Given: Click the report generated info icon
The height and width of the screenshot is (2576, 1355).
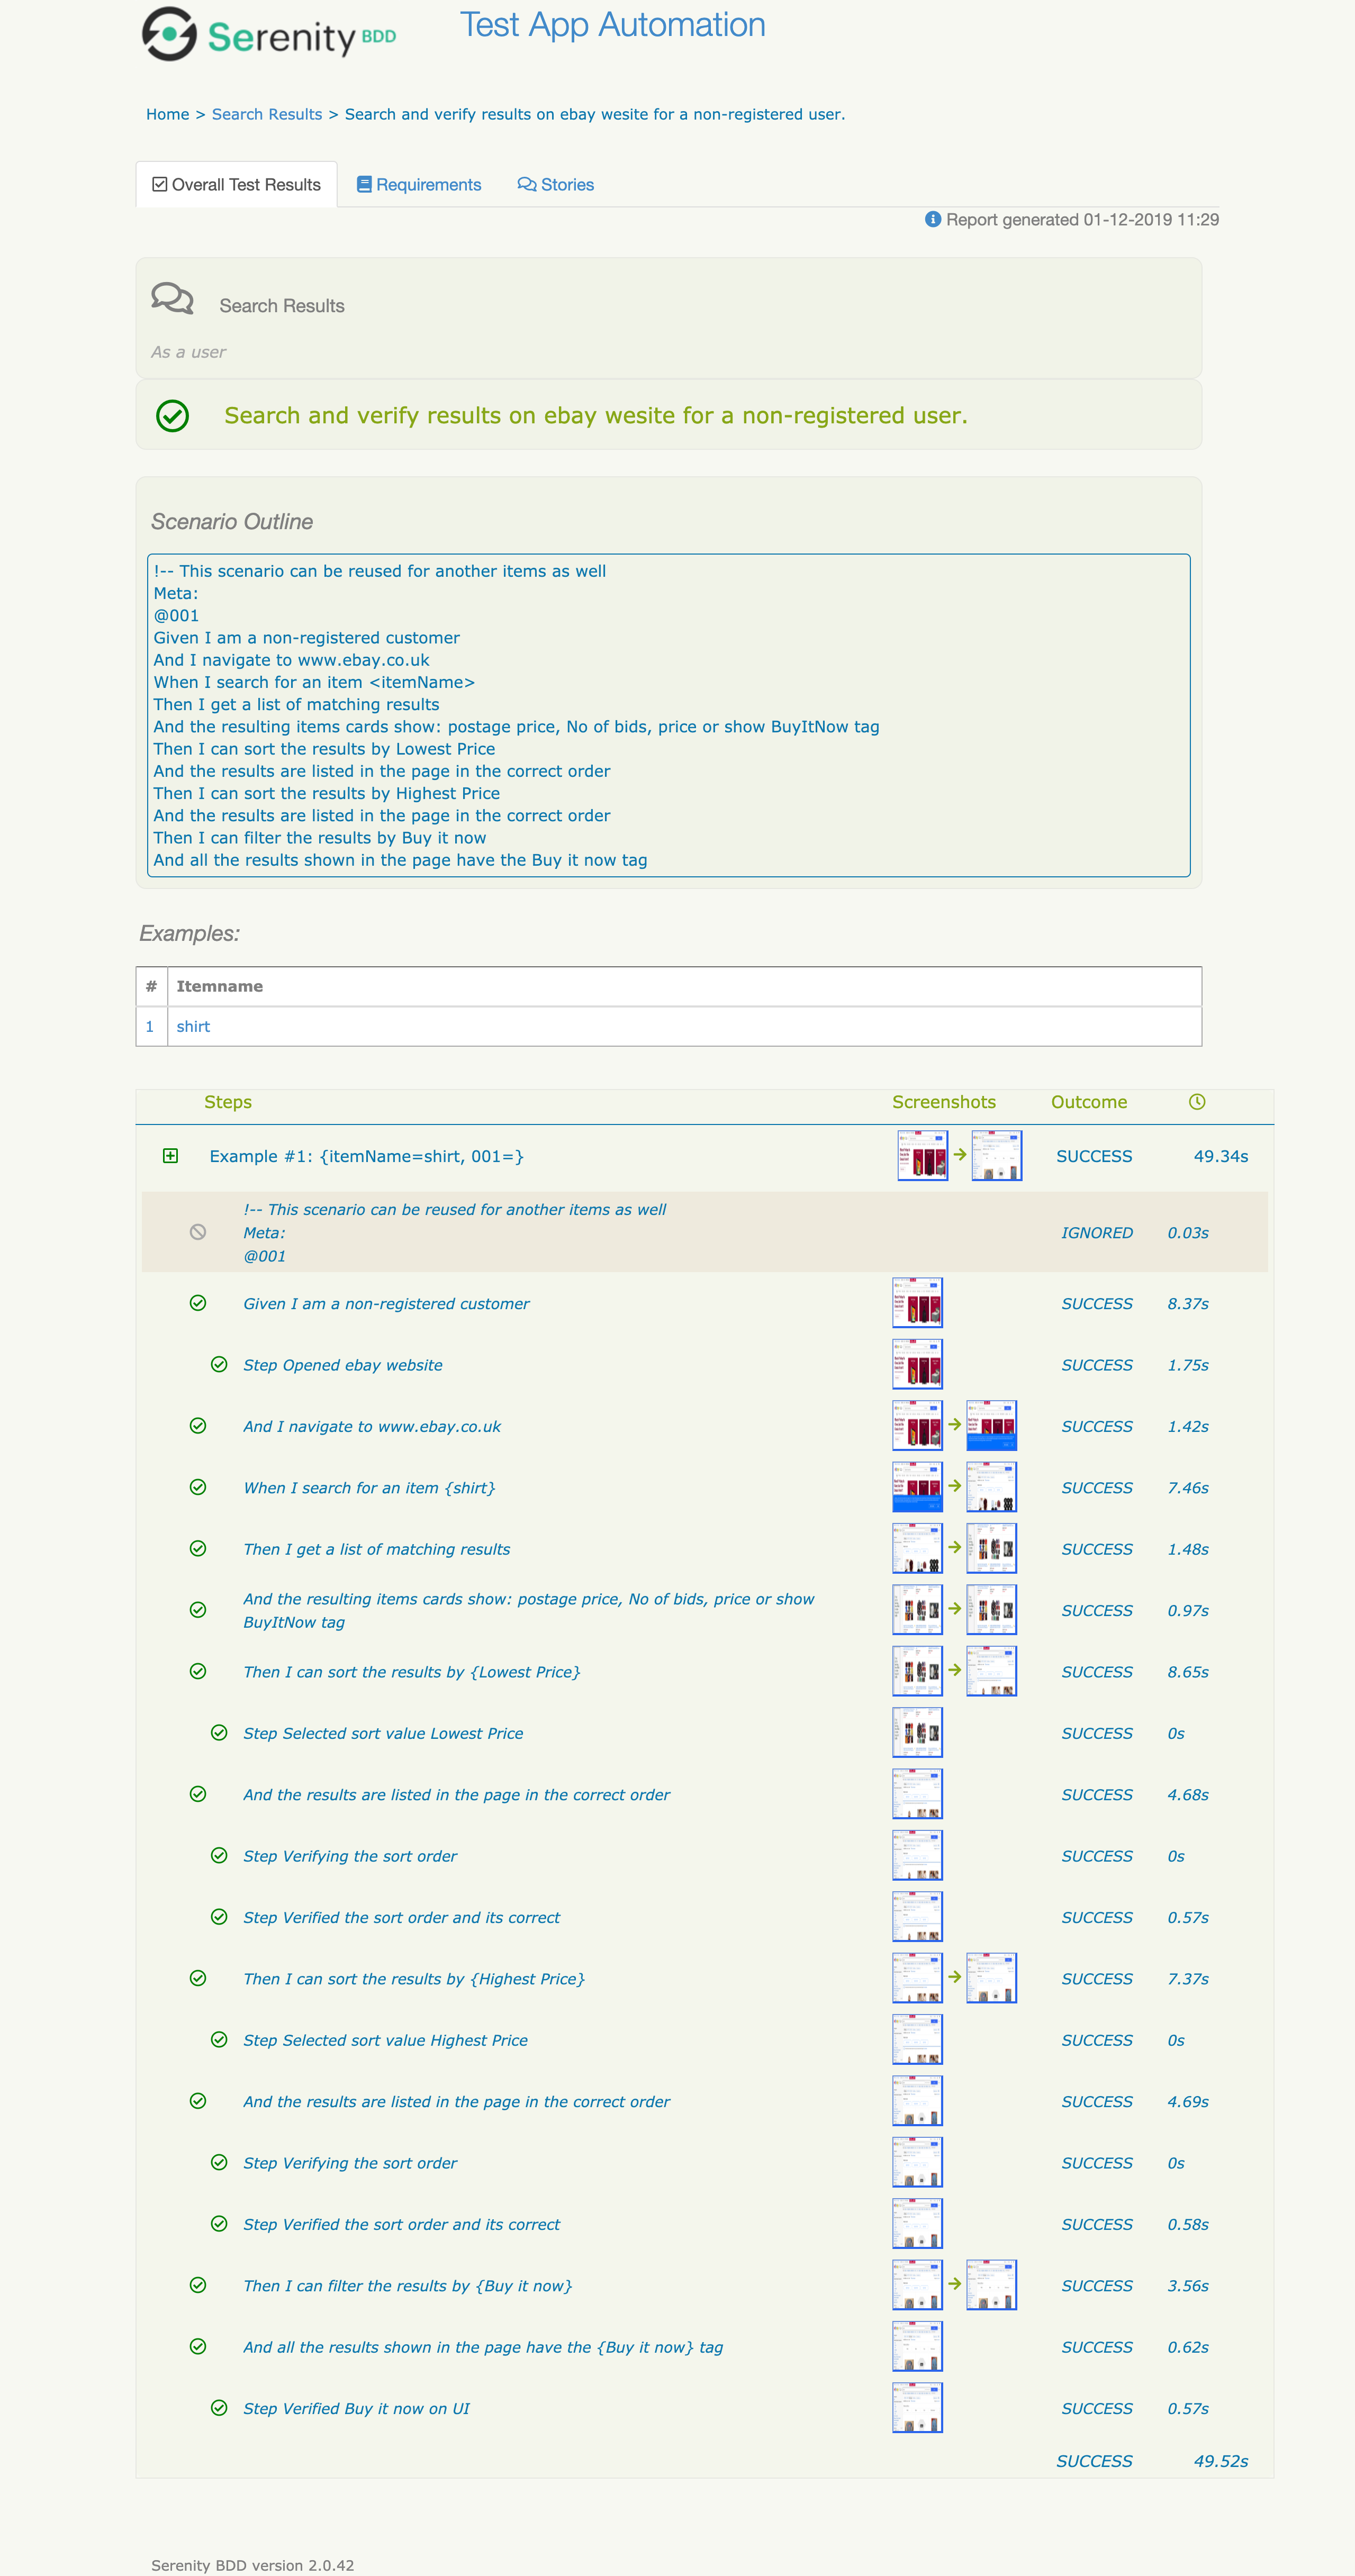Looking at the screenshot, I should (933, 219).
